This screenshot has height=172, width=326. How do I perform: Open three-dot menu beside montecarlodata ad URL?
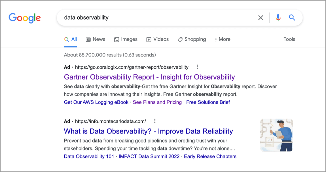155,121
